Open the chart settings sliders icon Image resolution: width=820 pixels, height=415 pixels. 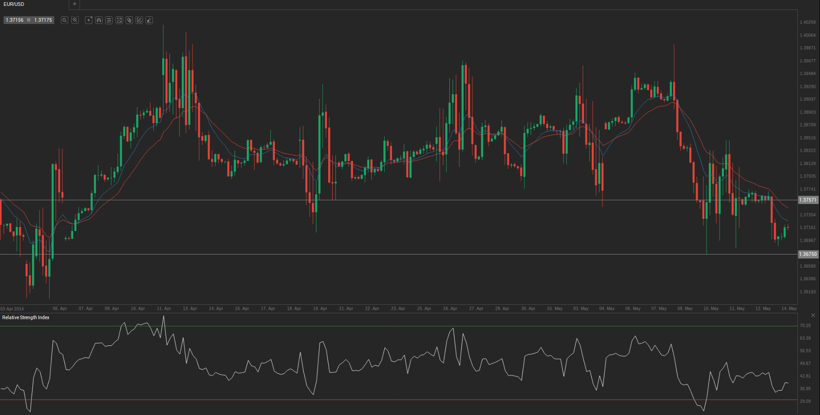tap(109, 20)
